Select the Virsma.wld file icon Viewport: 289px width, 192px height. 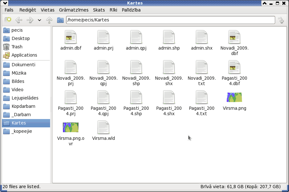pyautogui.click(x=103, y=127)
